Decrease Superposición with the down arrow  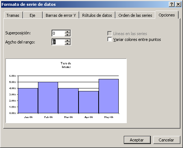point(68,35)
